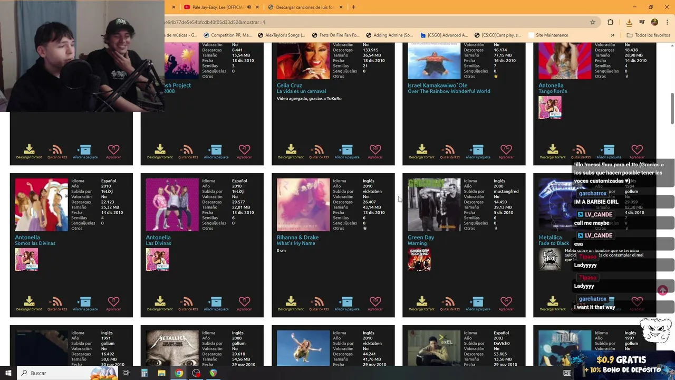Add Celia Cruz to a package

tap(347, 151)
